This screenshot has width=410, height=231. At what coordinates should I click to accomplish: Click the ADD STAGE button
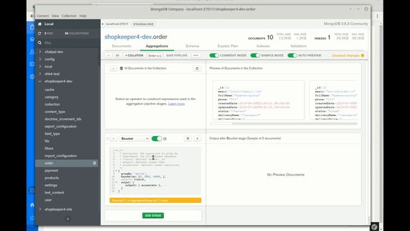(x=153, y=216)
